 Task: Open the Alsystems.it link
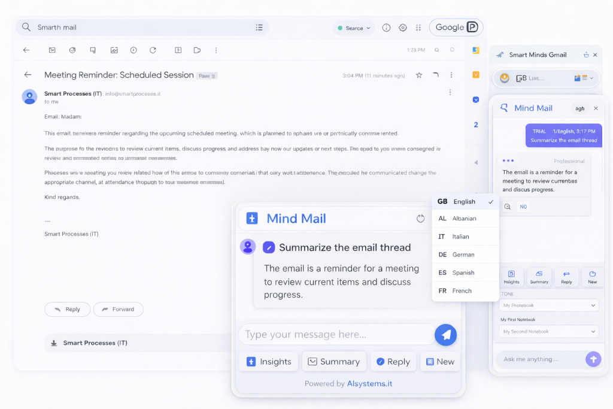pyautogui.click(x=369, y=384)
